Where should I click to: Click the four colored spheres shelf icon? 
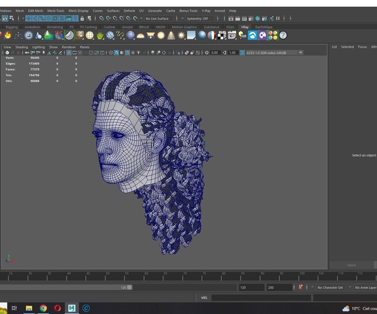[x=273, y=35]
